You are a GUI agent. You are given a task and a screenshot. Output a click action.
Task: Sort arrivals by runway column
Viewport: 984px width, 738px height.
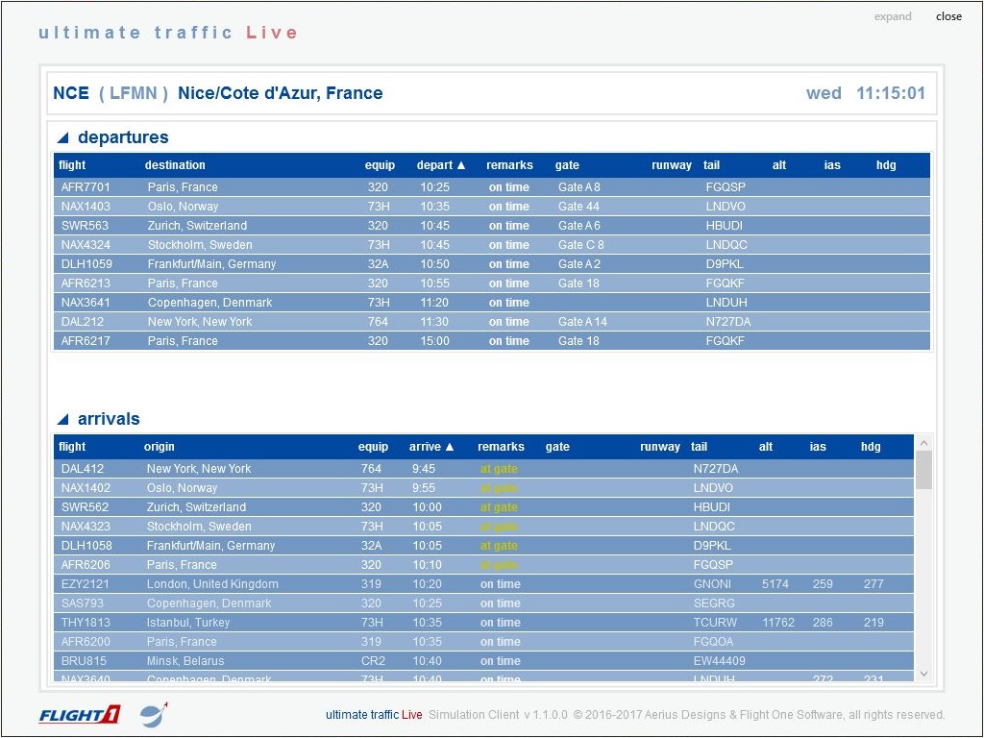pos(660,447)
